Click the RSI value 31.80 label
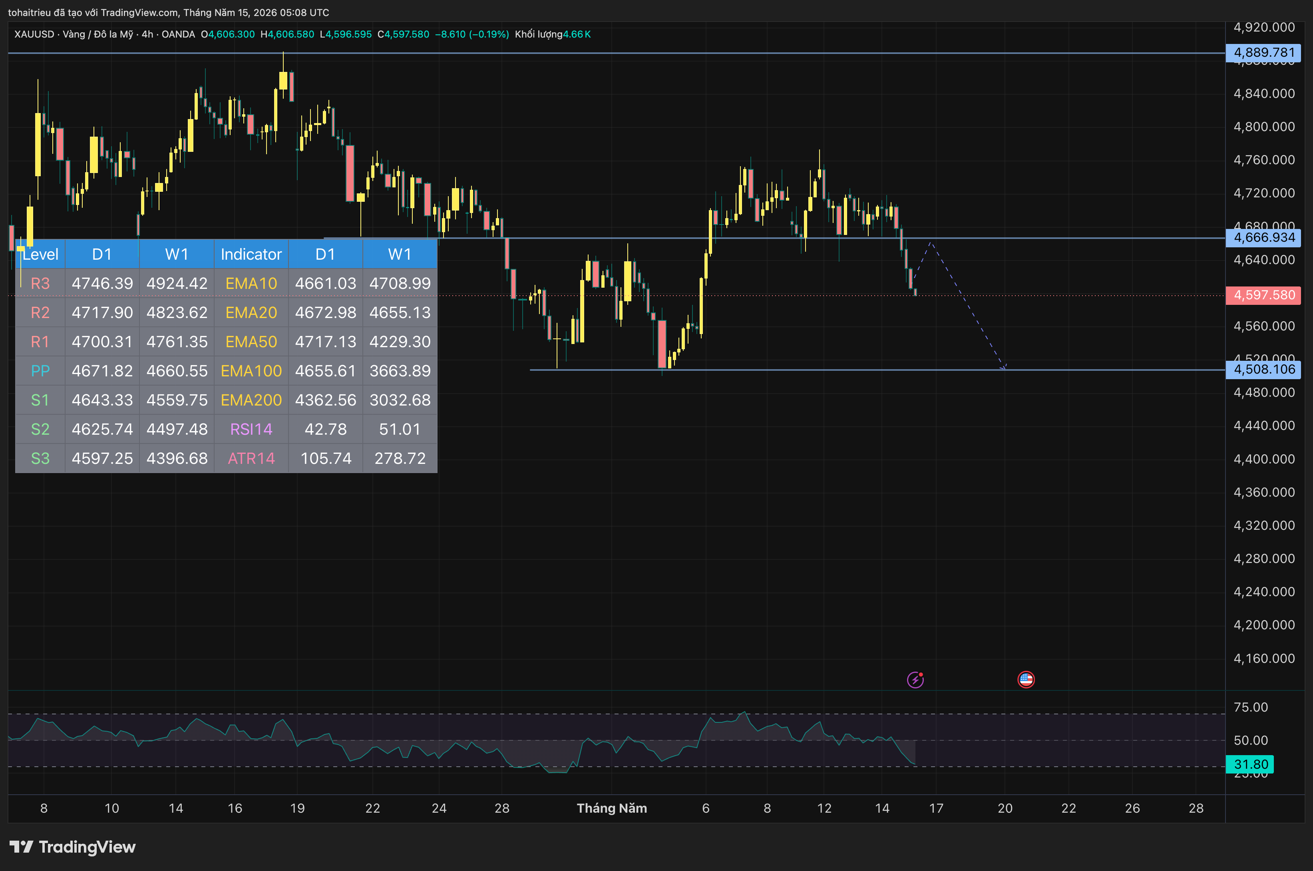This screenshot has width=1313, height=871. point(1250,764)
